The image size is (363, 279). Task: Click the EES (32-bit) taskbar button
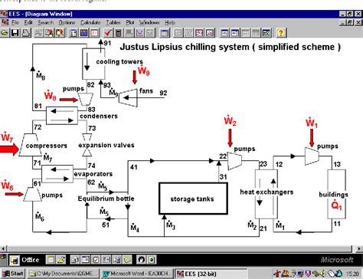[211, 274]
